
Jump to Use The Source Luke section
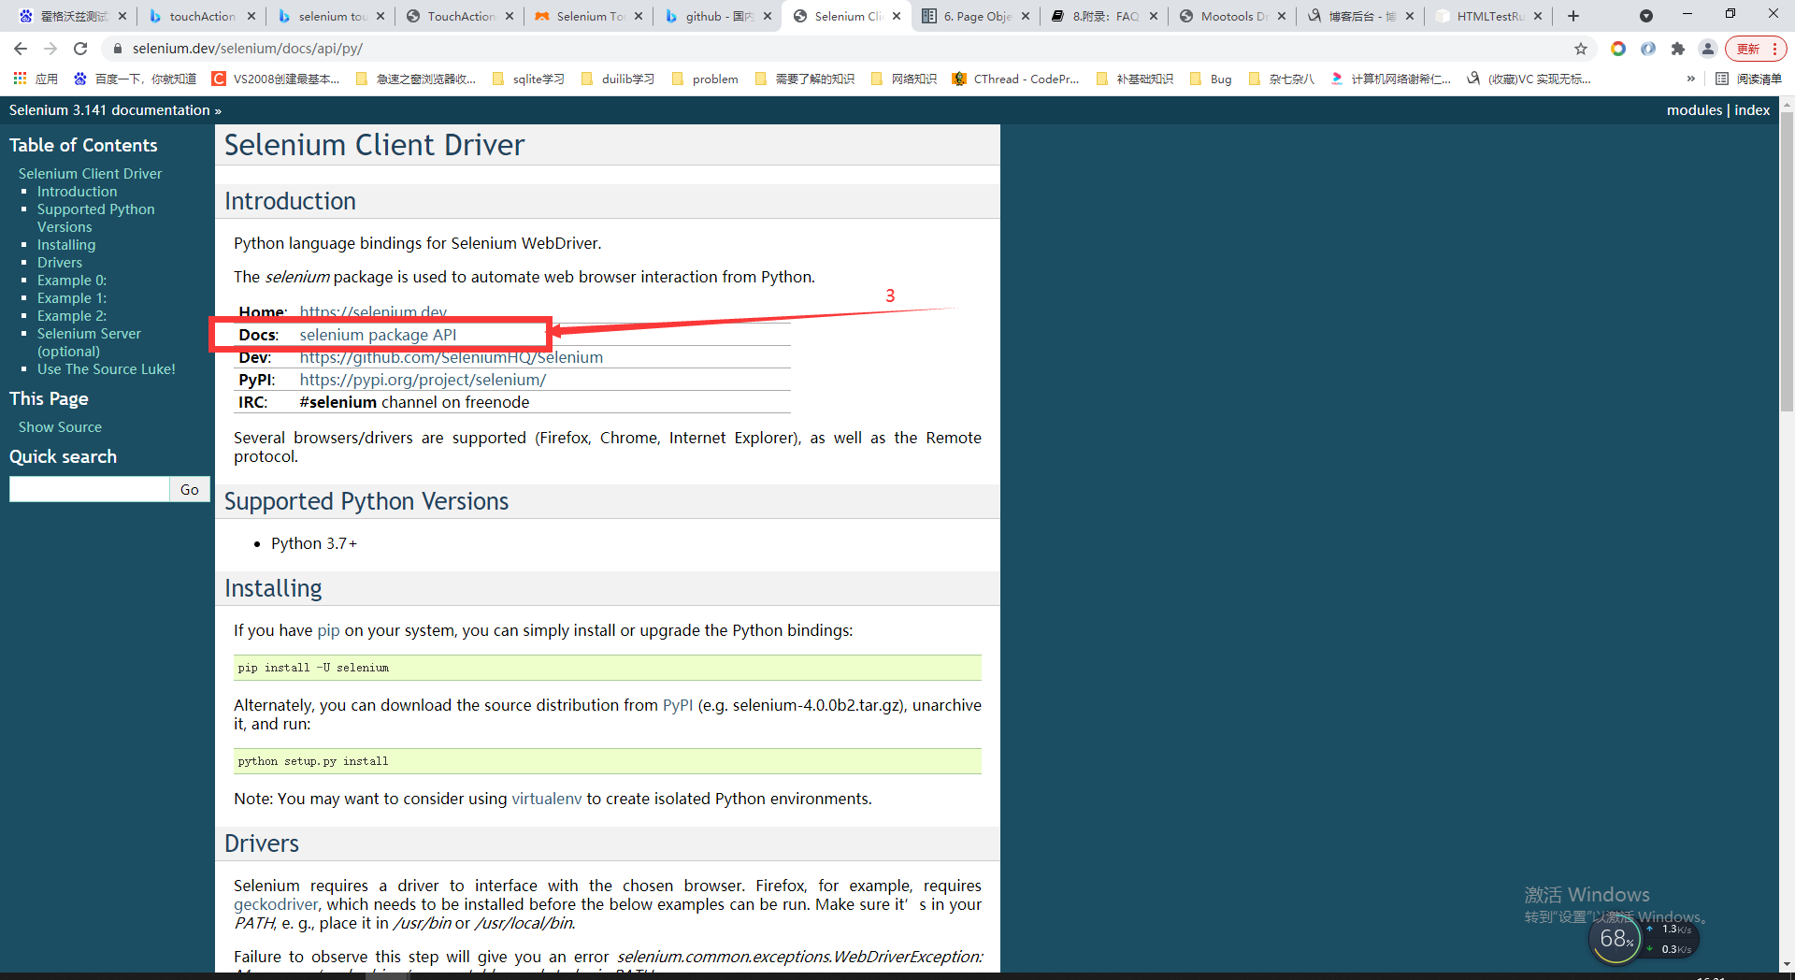point(107,369)
